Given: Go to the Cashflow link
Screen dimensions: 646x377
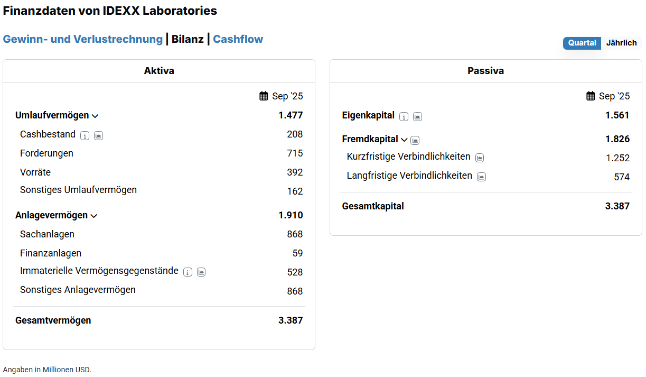Looking at the screenshot, I should (238, 39).
